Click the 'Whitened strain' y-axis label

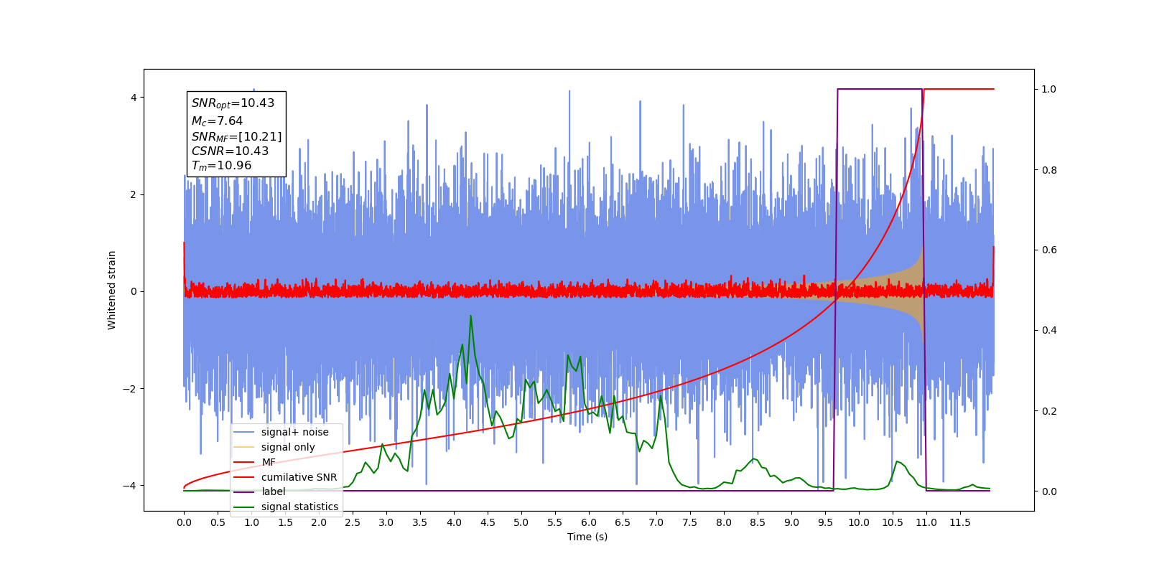point(112,290)
